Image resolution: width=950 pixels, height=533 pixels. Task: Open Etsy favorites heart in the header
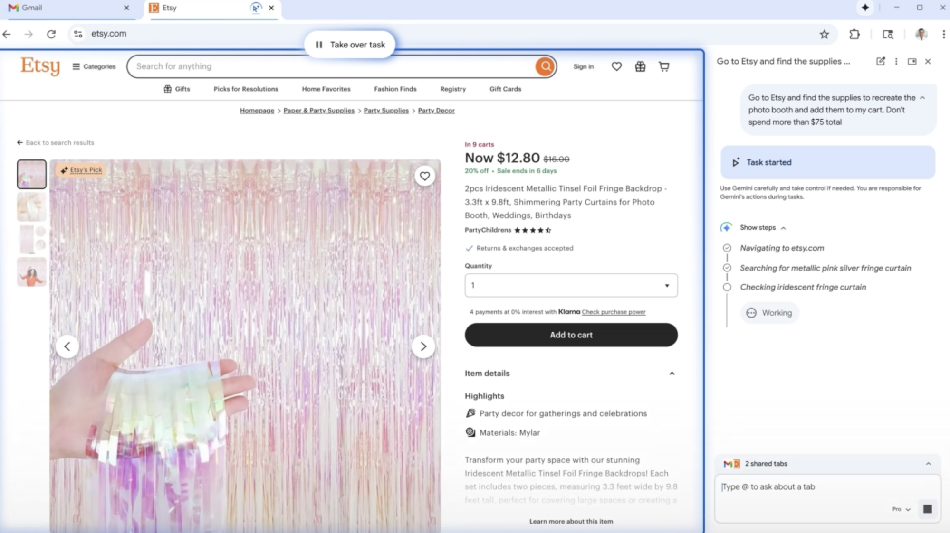tap(616, 66)
